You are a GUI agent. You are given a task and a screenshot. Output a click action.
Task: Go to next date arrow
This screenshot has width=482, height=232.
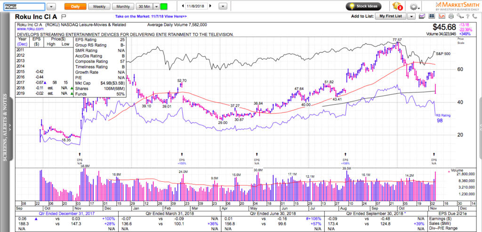point(210,6)
